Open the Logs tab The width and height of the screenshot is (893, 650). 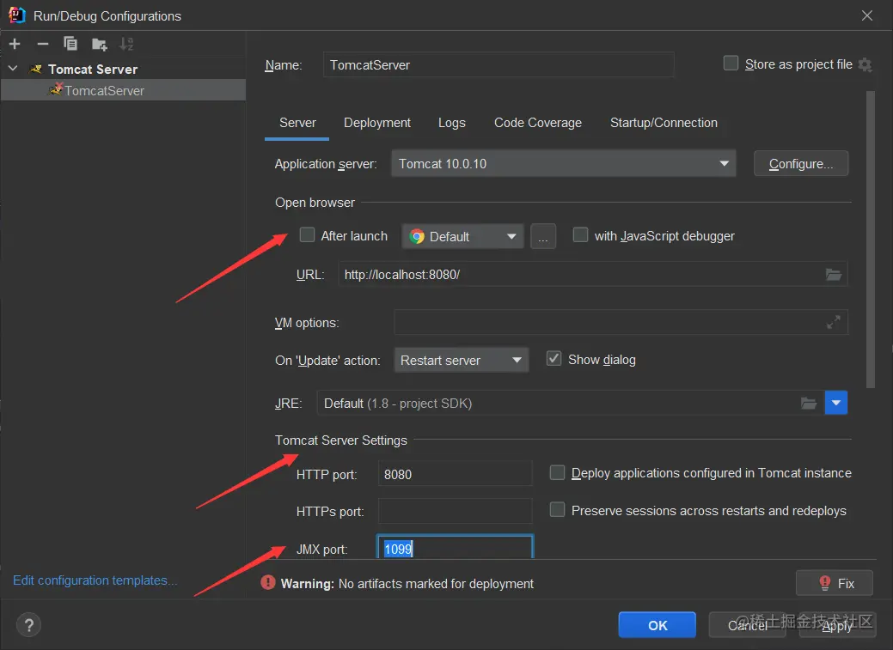tap(451, 123)
